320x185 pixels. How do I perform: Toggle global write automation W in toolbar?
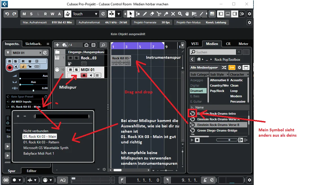click(52, 14)
